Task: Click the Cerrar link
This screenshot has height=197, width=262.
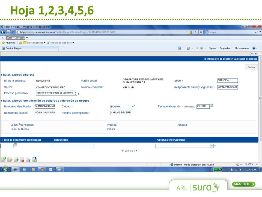Action: point(253,54)
